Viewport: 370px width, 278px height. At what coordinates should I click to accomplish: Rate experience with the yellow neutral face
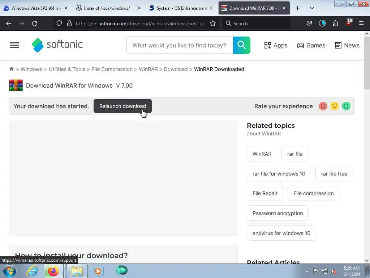(334, 106)
